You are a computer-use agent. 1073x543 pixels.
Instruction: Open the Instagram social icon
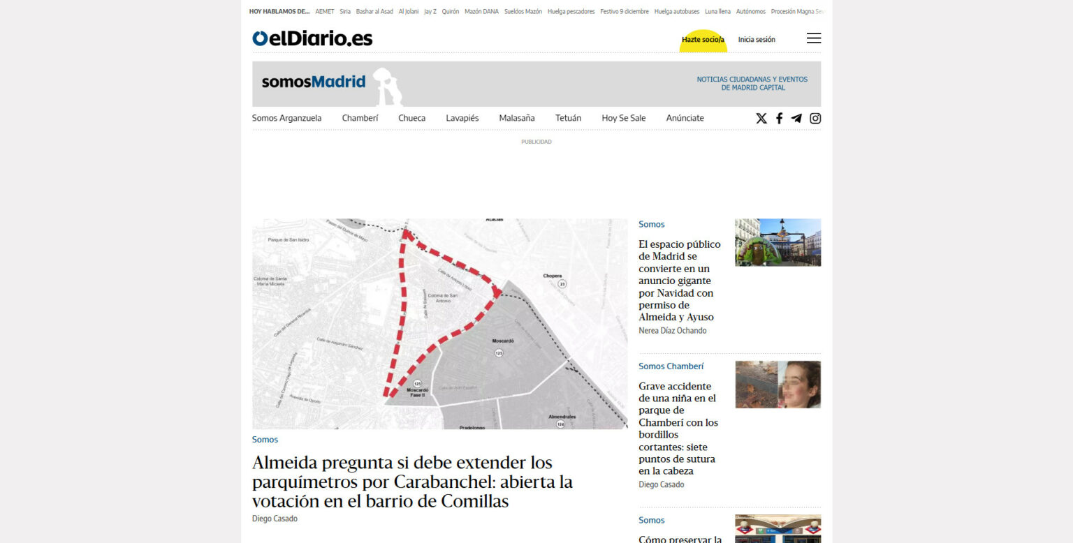coord(815,119)
